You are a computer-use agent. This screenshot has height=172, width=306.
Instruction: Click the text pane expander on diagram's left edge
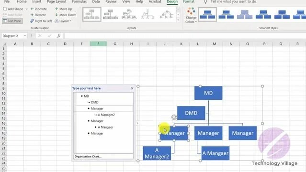click(137, 123)
